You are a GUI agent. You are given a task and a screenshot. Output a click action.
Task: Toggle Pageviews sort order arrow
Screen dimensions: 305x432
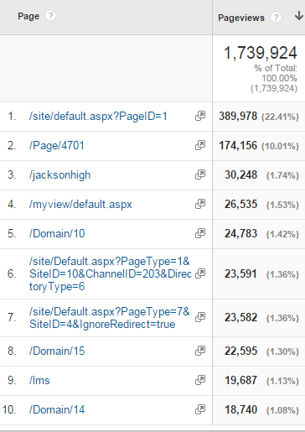pos(298,16)
